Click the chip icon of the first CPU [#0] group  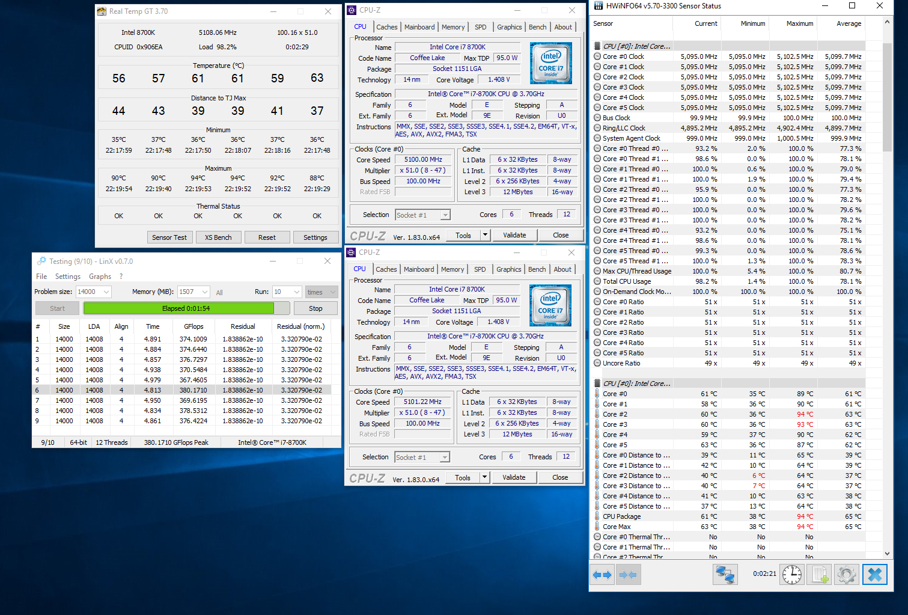coord(597,46)
